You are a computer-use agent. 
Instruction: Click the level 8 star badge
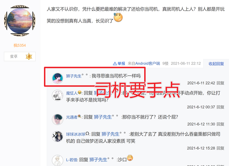pos(29,56)
